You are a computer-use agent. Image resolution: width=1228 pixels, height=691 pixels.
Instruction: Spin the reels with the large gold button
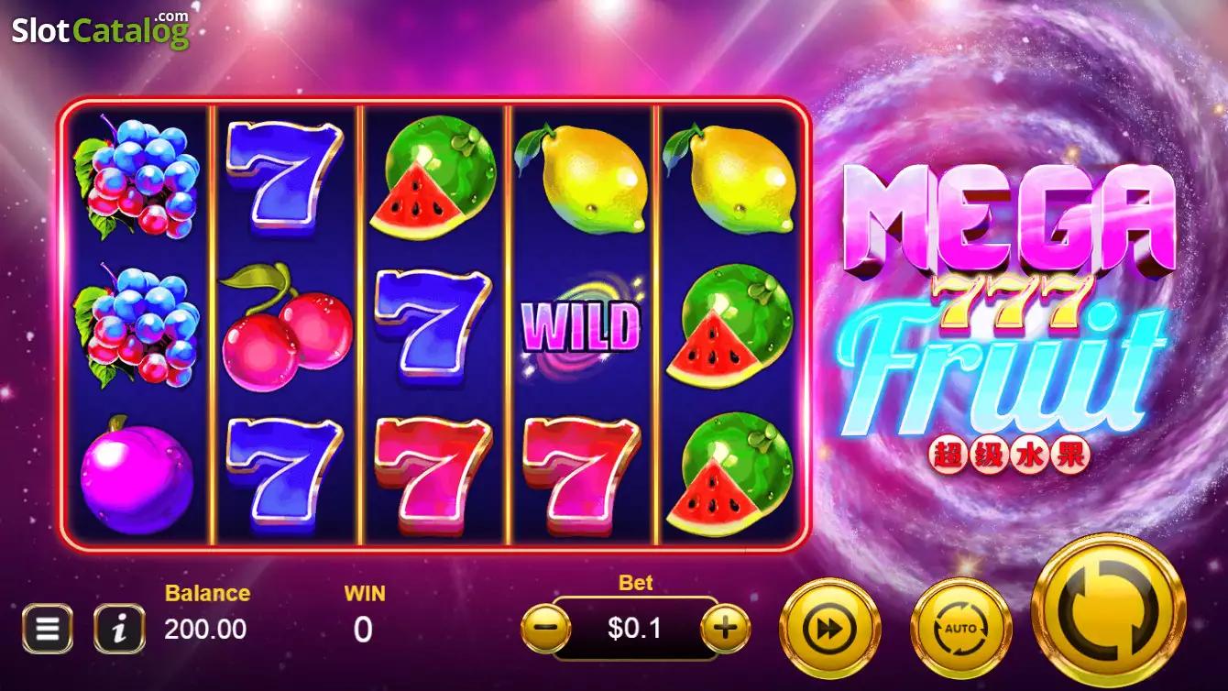coord(1109,610)
